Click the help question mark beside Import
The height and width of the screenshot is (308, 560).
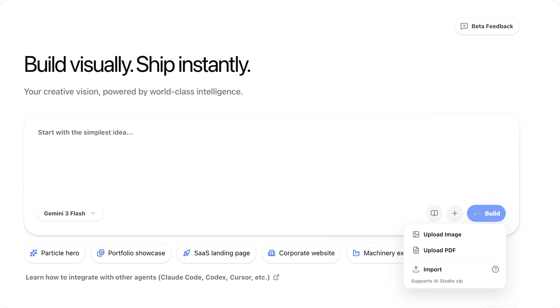coord(495,269)
